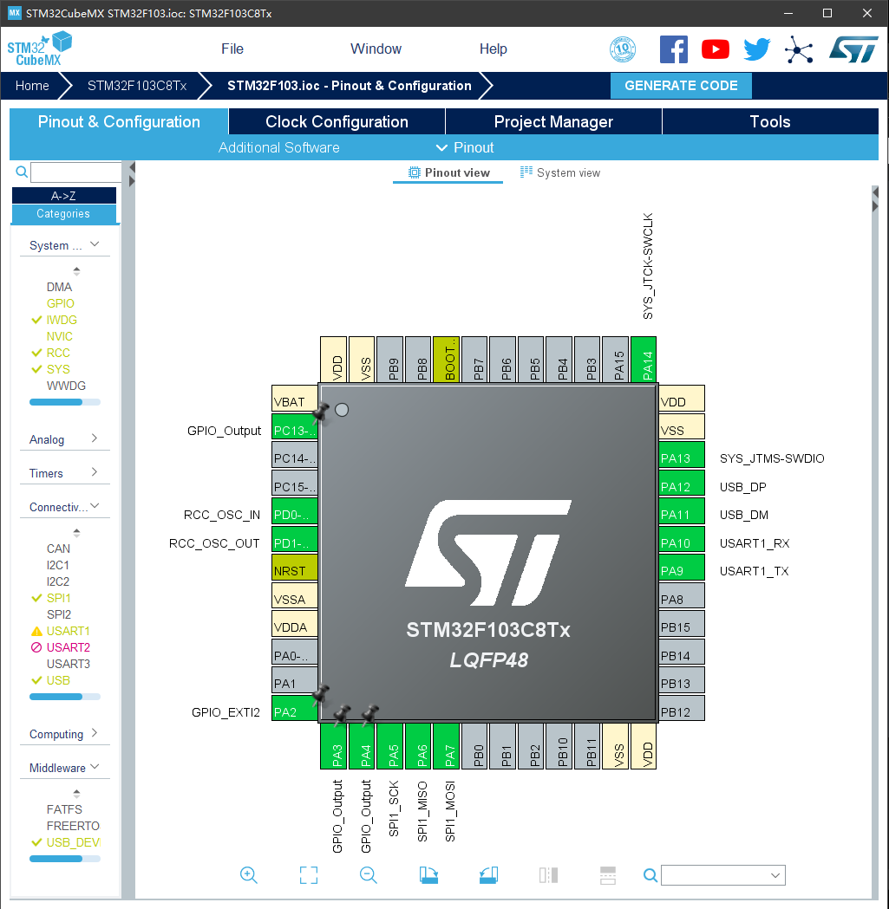This screenshot has height=909, width=889.
Task: Click the zoom in magnifier icon
Action: tap(249, 875)
